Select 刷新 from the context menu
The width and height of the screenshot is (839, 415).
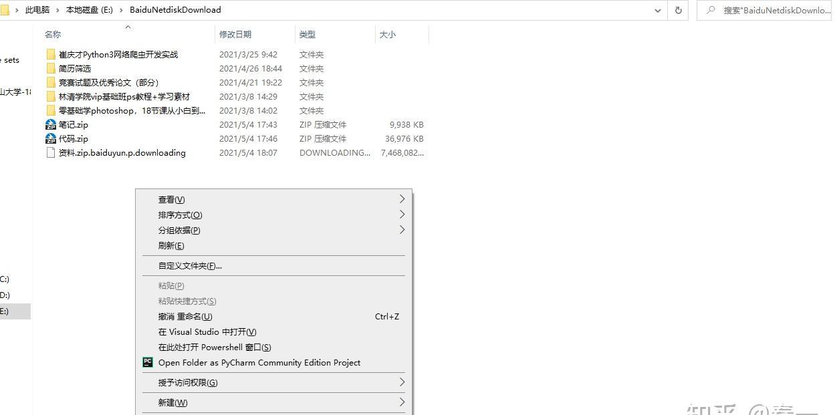[170, 245]
